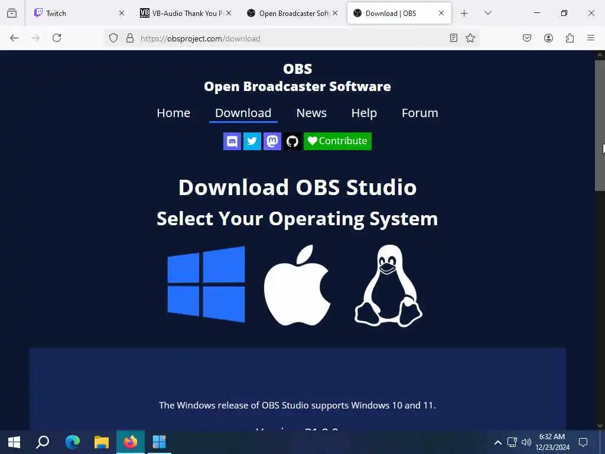Open the OBS GitHub link icon
Viewport: 605px width, 454px height.
click(x=292, y=141)
